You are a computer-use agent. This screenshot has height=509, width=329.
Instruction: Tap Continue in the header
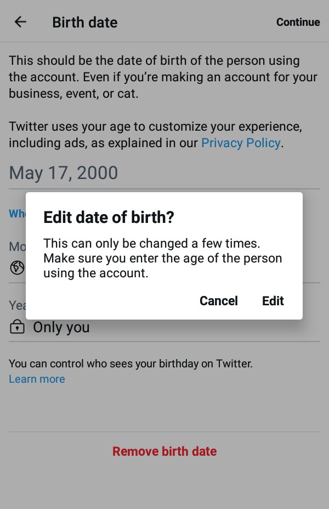[298, 22]
